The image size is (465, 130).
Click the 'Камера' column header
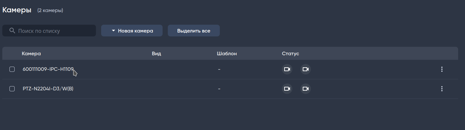31,53
